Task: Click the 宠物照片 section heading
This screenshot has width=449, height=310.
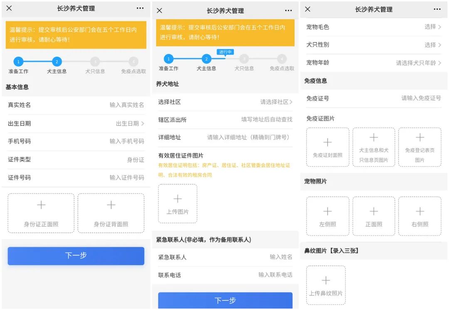Action: 315,181
